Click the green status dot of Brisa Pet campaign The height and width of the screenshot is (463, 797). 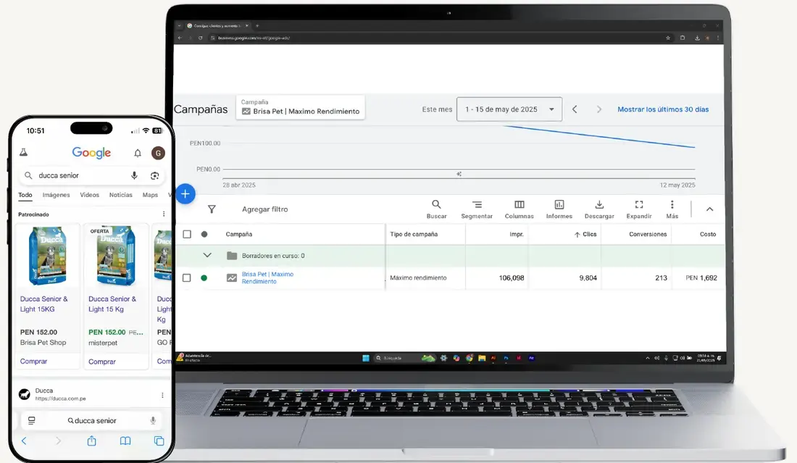(204, 278)
